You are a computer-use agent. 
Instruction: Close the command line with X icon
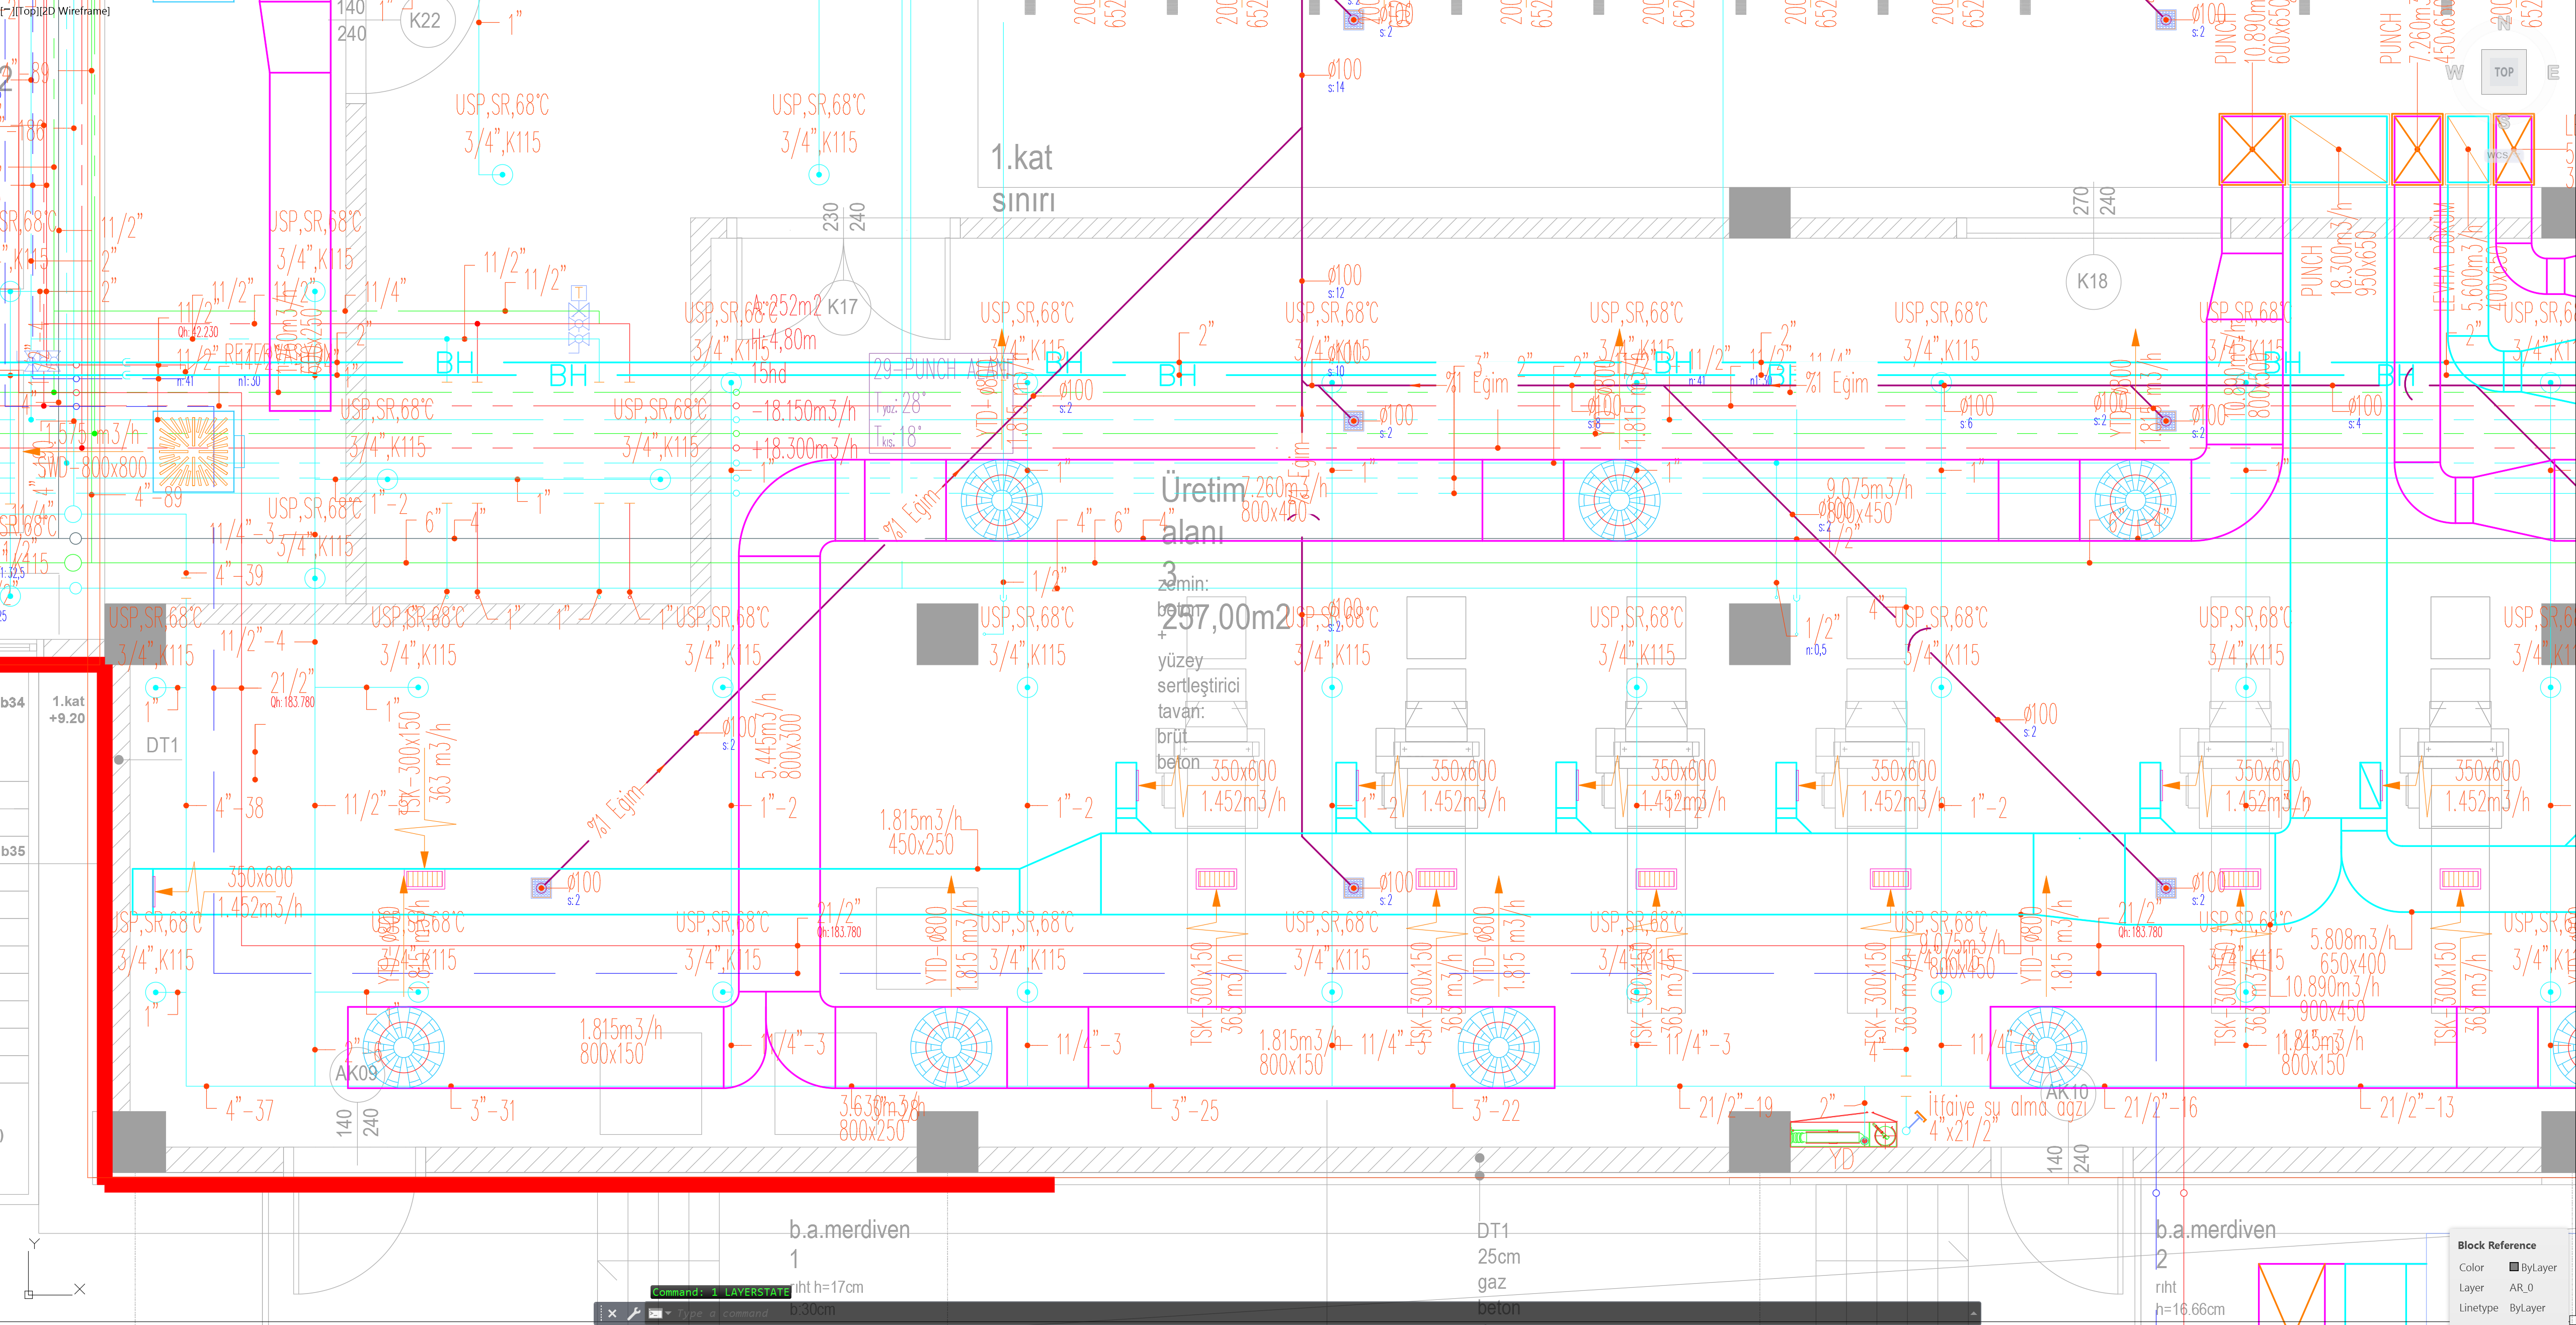click(612, 1313)
